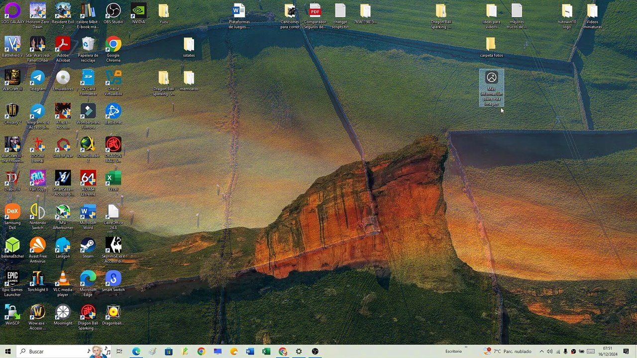The image size is (637, 358).
Task: Select Star Wars Jedi Fallen Order icon
Action: 38,49
